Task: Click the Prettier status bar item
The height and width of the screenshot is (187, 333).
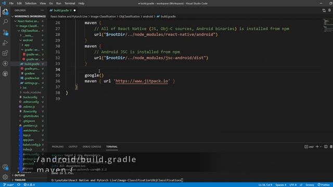Action: click(324, 185)
